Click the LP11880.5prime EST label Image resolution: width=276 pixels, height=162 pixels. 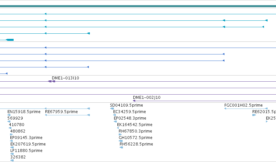(x=26, y=151)
